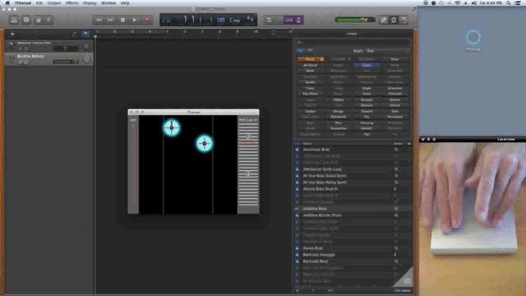Toggle the purple Count-in button

pyautogui.click(x=289, y=20)
